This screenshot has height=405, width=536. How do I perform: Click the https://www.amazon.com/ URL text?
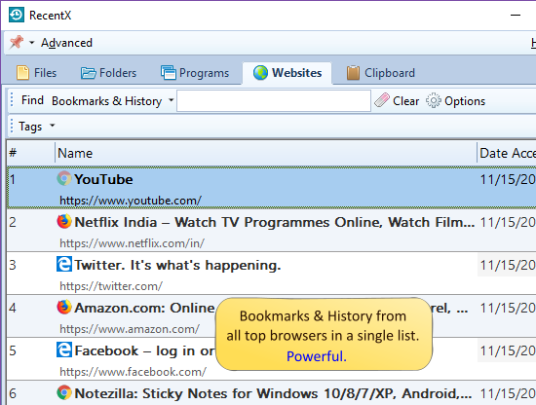130,329
